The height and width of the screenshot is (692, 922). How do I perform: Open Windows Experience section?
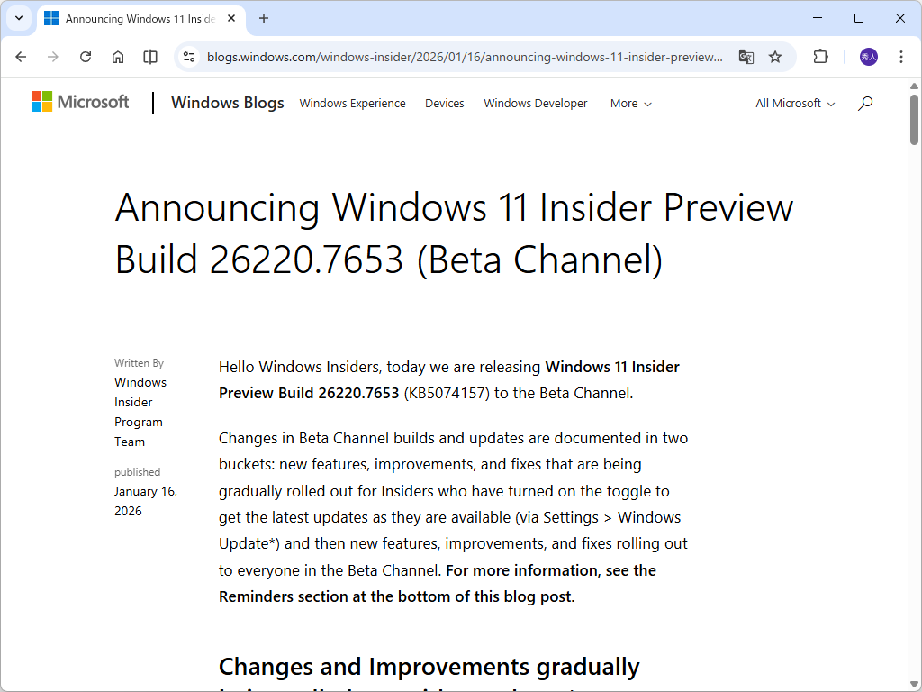click(x=352, y=104)
